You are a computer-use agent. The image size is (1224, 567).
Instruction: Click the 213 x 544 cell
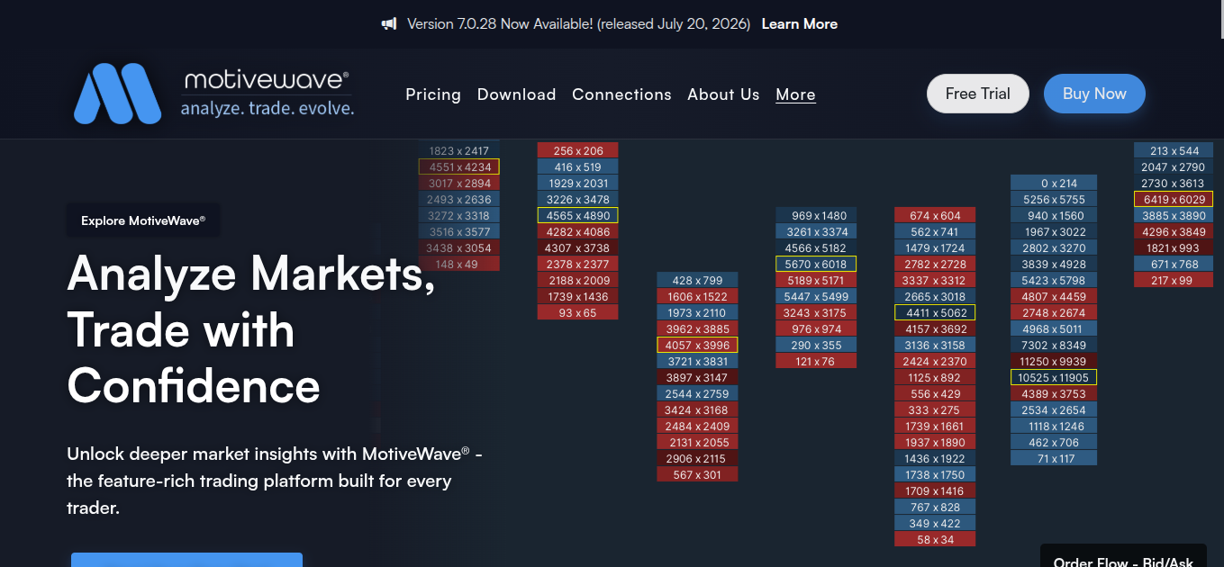(1174, 150)
